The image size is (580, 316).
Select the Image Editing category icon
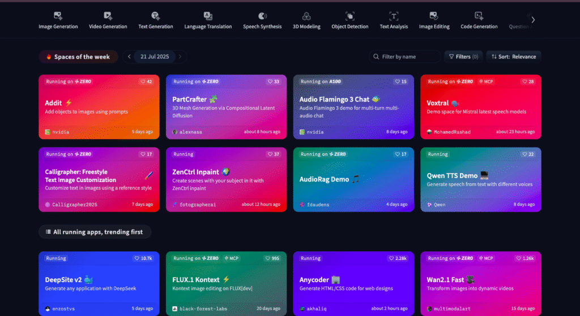click(434, 16)
